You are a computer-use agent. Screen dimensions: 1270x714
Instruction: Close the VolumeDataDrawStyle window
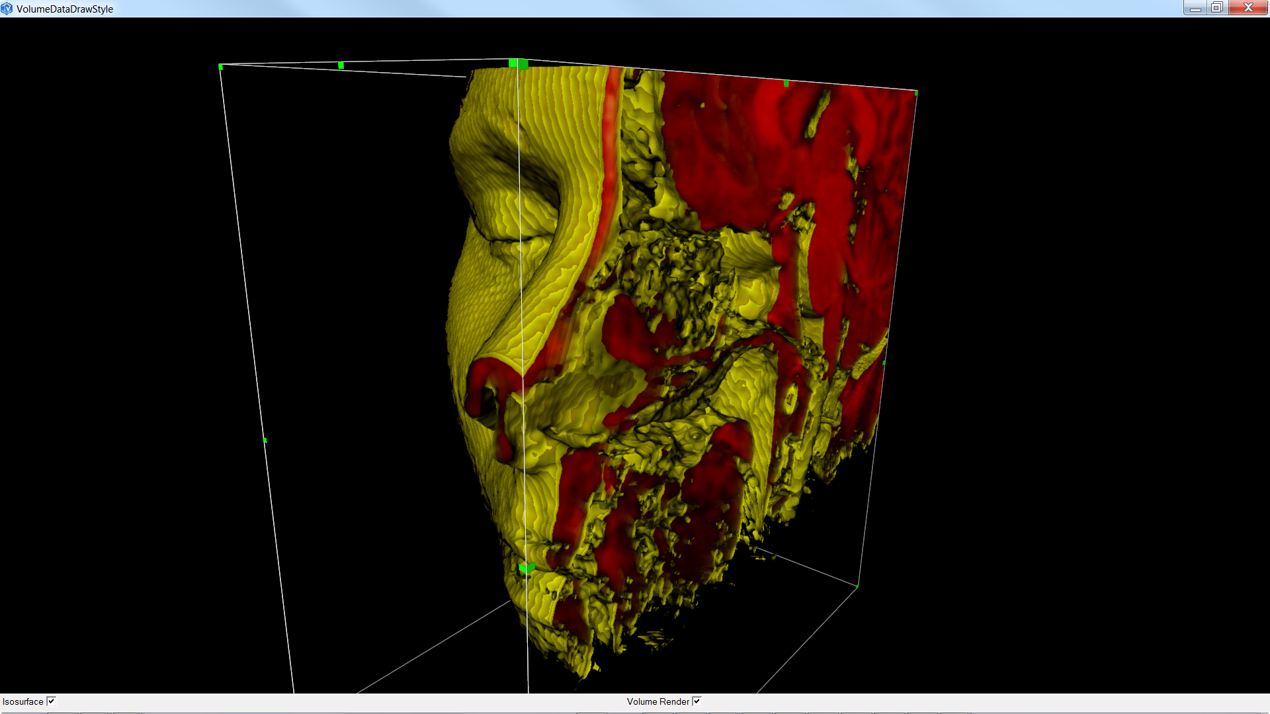pos(1248,8)
